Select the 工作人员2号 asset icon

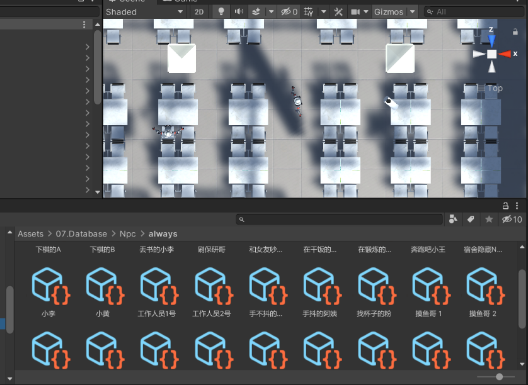click(214, 286)
